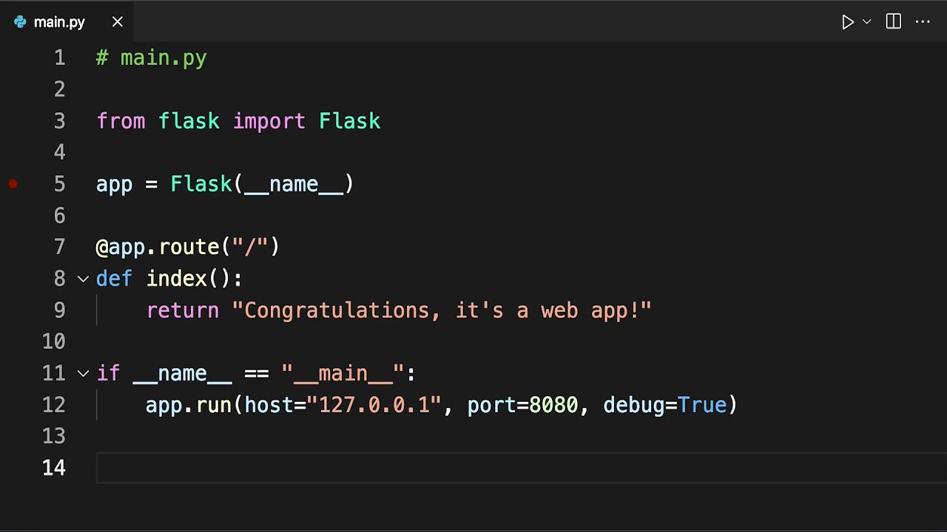Screen dimensions: 947x532
Task: Click the Python file icon on tab
Action: pyautogui.click(x=20, y=22)
